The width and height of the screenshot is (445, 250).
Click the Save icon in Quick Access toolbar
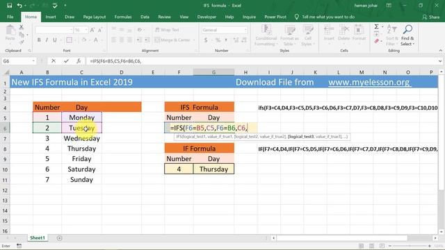[x=9, y=6]
